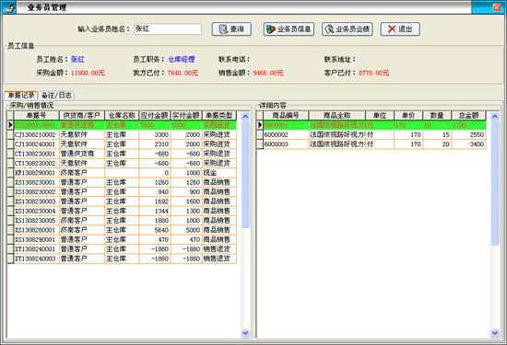Click employee name 张红 in info panel
Image resolution: width=507 pixels, height=345 pixels.
pos(77,60)
